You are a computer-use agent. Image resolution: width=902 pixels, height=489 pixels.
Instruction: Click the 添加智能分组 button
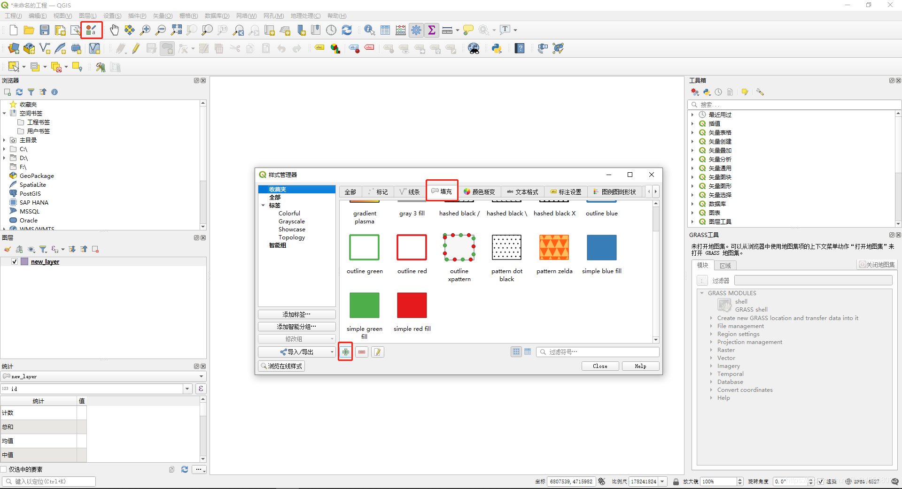click(296, 327)
